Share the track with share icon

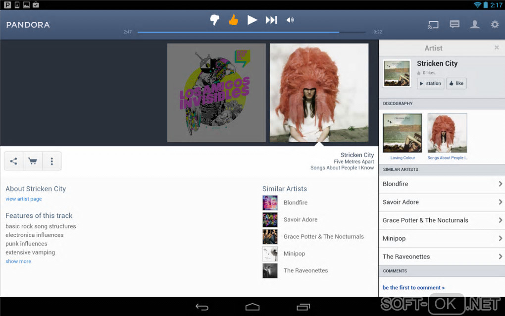click(13, 161)
